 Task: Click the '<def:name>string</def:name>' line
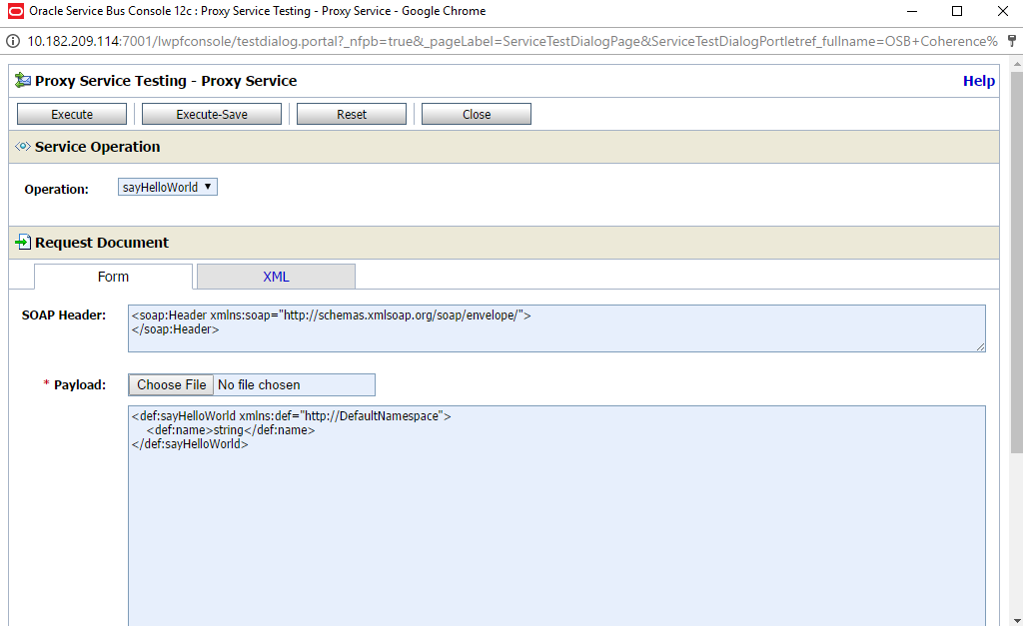pos(231,430)
